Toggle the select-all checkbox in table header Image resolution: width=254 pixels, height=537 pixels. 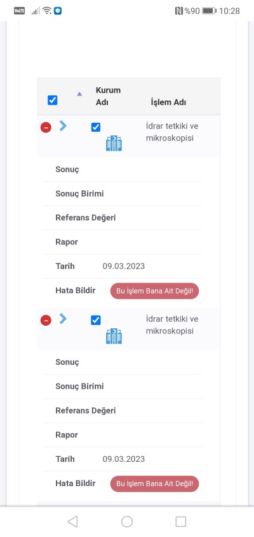click(x=52, y=101)
